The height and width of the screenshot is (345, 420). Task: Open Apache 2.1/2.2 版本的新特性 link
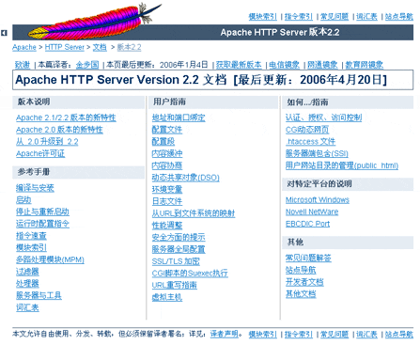point(66,118)
